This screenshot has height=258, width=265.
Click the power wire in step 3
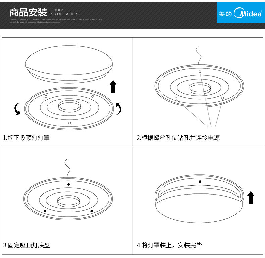click(x=67, y=168)
